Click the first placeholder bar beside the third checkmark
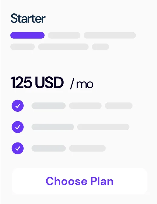 [x=48, y=148]
